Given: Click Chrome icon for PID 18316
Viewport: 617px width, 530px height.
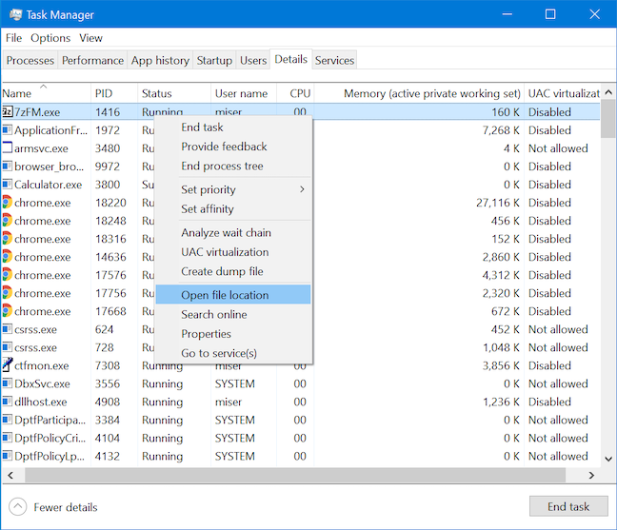Looking at the screenshot, I should 8,238.
